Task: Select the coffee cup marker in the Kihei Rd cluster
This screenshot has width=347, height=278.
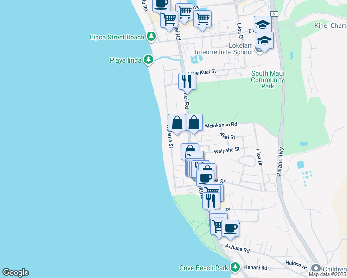Action: (x=205, y=177)
